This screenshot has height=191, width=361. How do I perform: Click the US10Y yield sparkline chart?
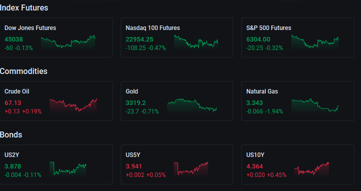pyautogui.click(x=312, y=169)
